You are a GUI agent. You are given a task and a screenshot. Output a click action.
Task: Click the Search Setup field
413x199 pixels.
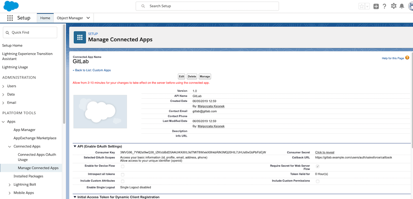tap(207, 6)
